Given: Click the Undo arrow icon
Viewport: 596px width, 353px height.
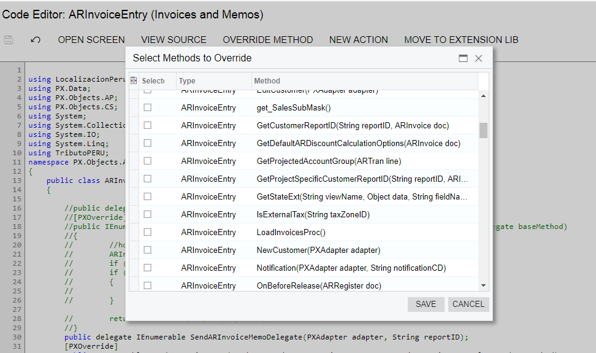Looking at the screenshot, I should [36, 40].
